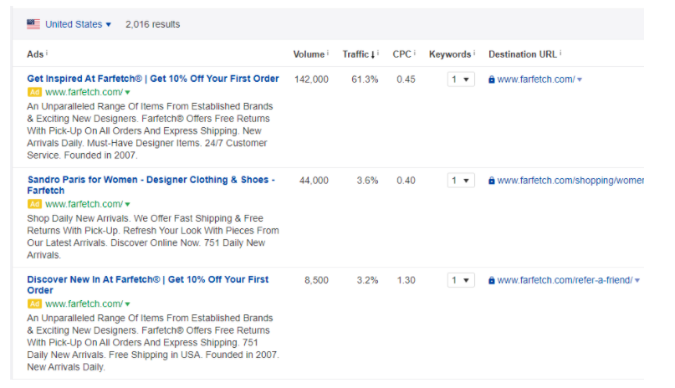
Task: Click the 8,500 volume value
Action: point(316,280)
